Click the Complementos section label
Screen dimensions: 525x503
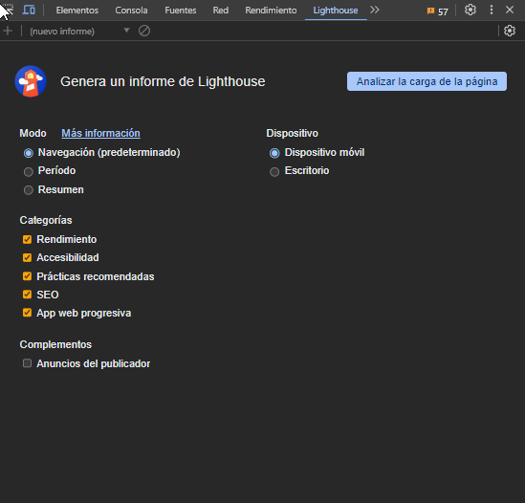pos(55,344)
